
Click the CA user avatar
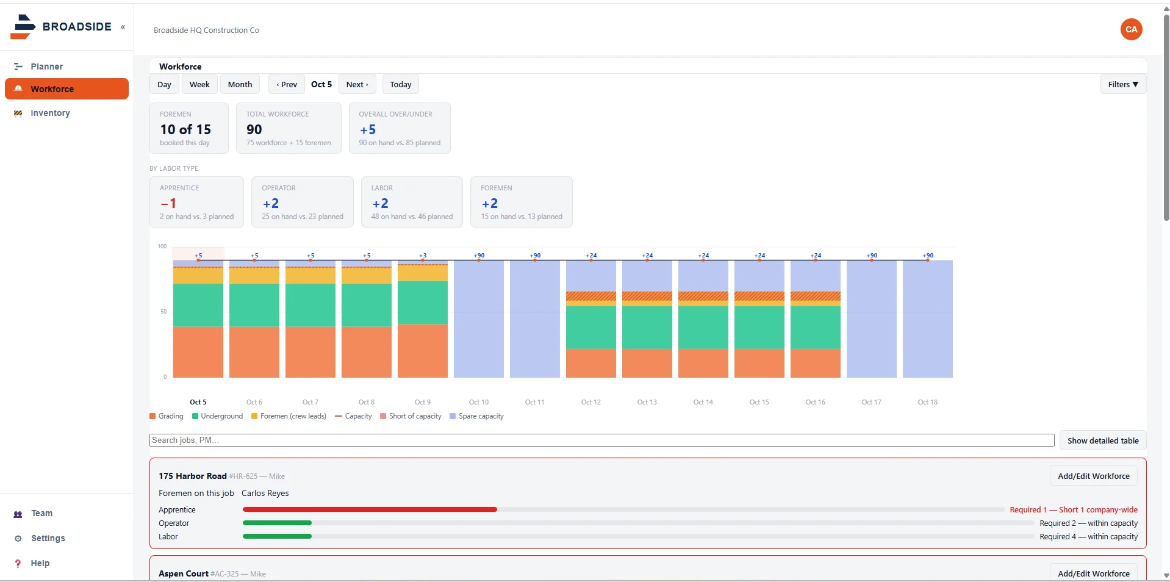[x=1131, y=29]
